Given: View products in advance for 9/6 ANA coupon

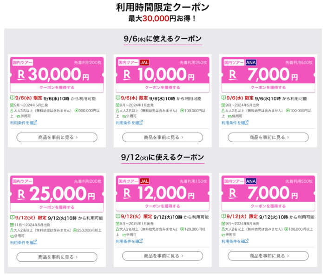Looking at the screenshot, I should coord(268,138).
